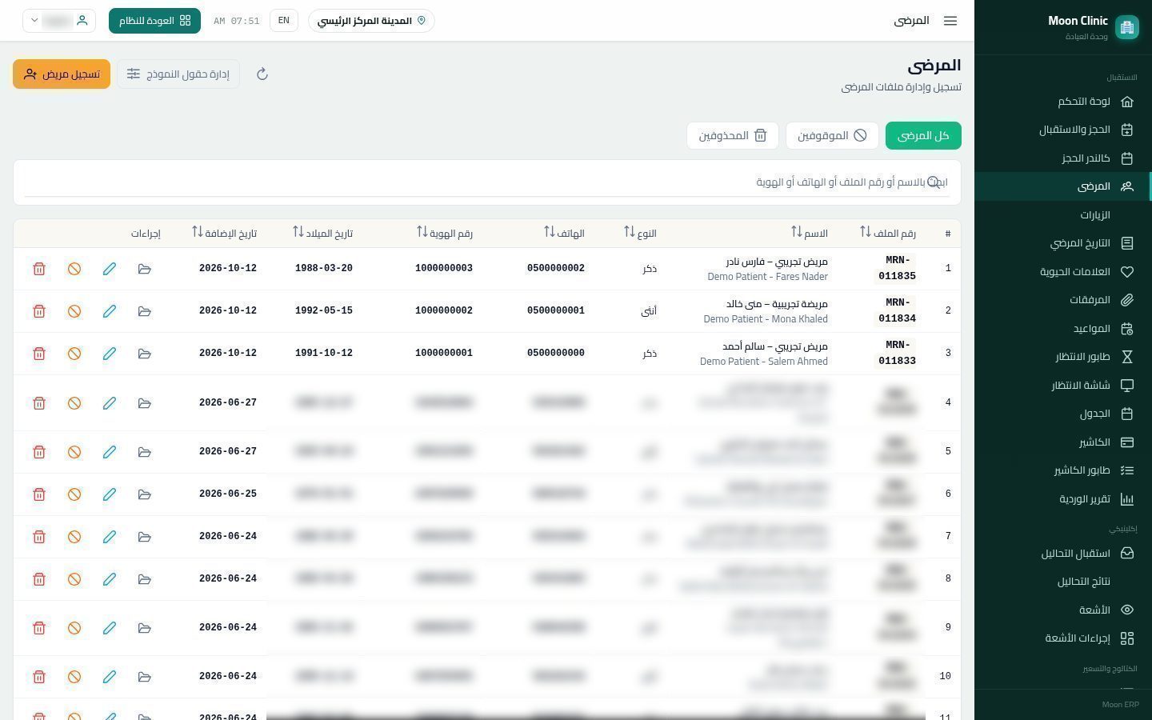The image size is (1152, 720).
Task: Open الزيارات in sidebar
Action: 1063,215
